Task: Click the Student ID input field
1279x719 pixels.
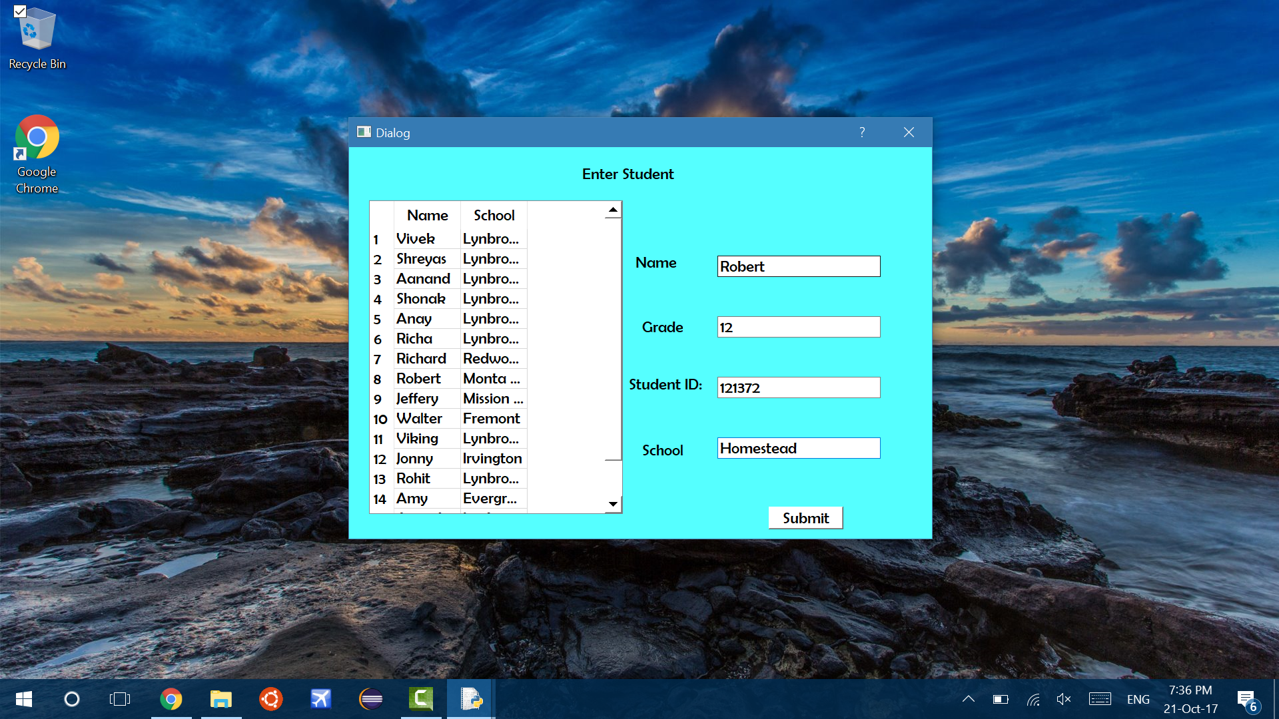Action: click(x=798, y=387)
